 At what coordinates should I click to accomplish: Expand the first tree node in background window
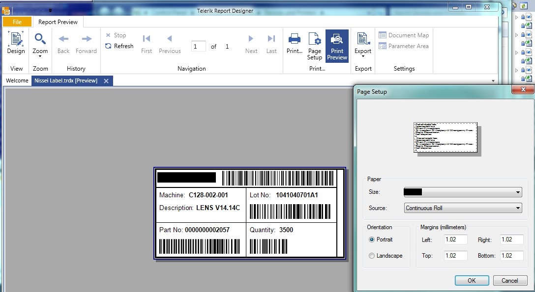tap(516, 17)
